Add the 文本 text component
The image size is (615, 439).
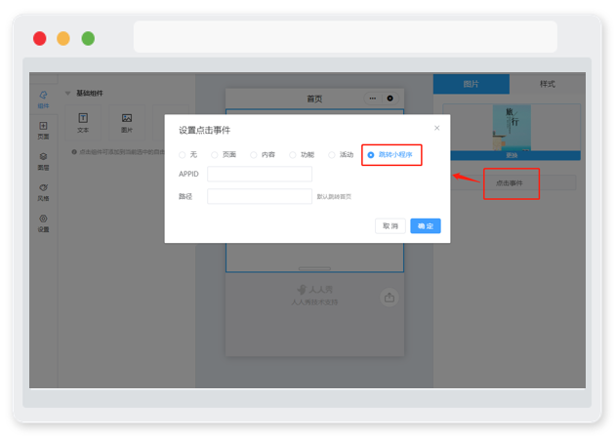coord(83,123)
